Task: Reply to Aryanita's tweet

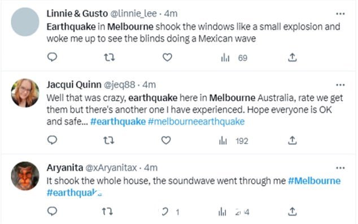Action: (x=52, y=211)
